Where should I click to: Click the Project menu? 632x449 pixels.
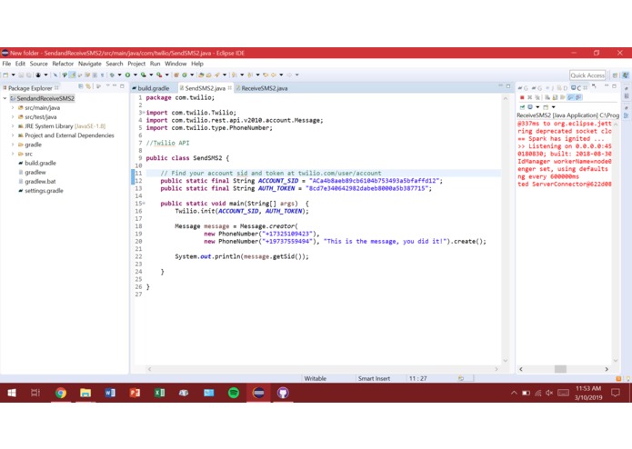click(x=136, y=64)
